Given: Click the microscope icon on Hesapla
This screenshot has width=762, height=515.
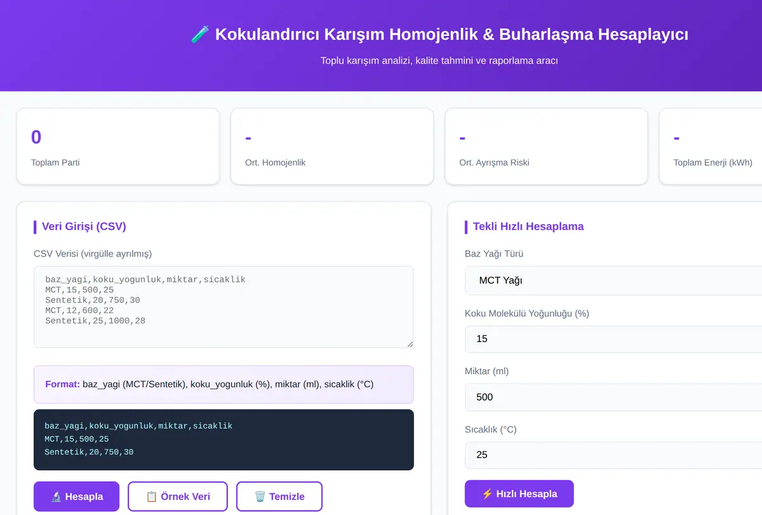Looking at the screenshot, I should click(x=56, y=497).
